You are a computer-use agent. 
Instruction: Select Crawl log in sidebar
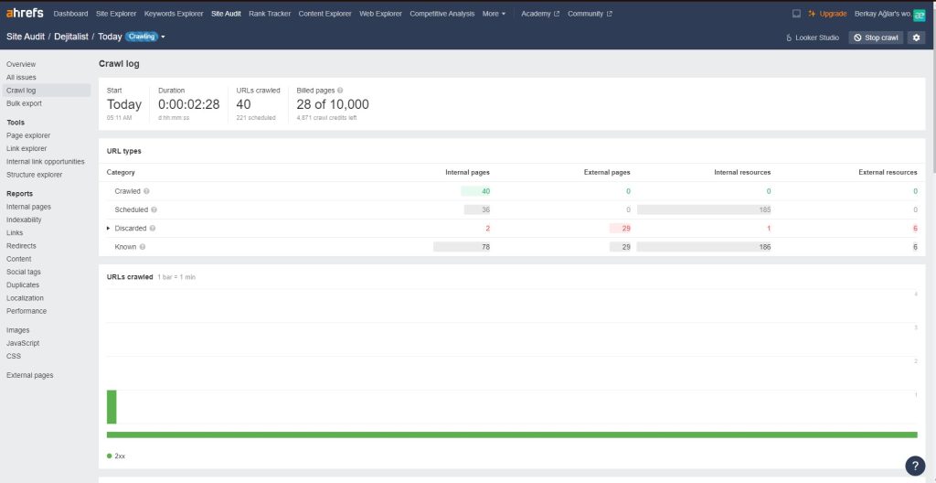[x=47, y=91]
